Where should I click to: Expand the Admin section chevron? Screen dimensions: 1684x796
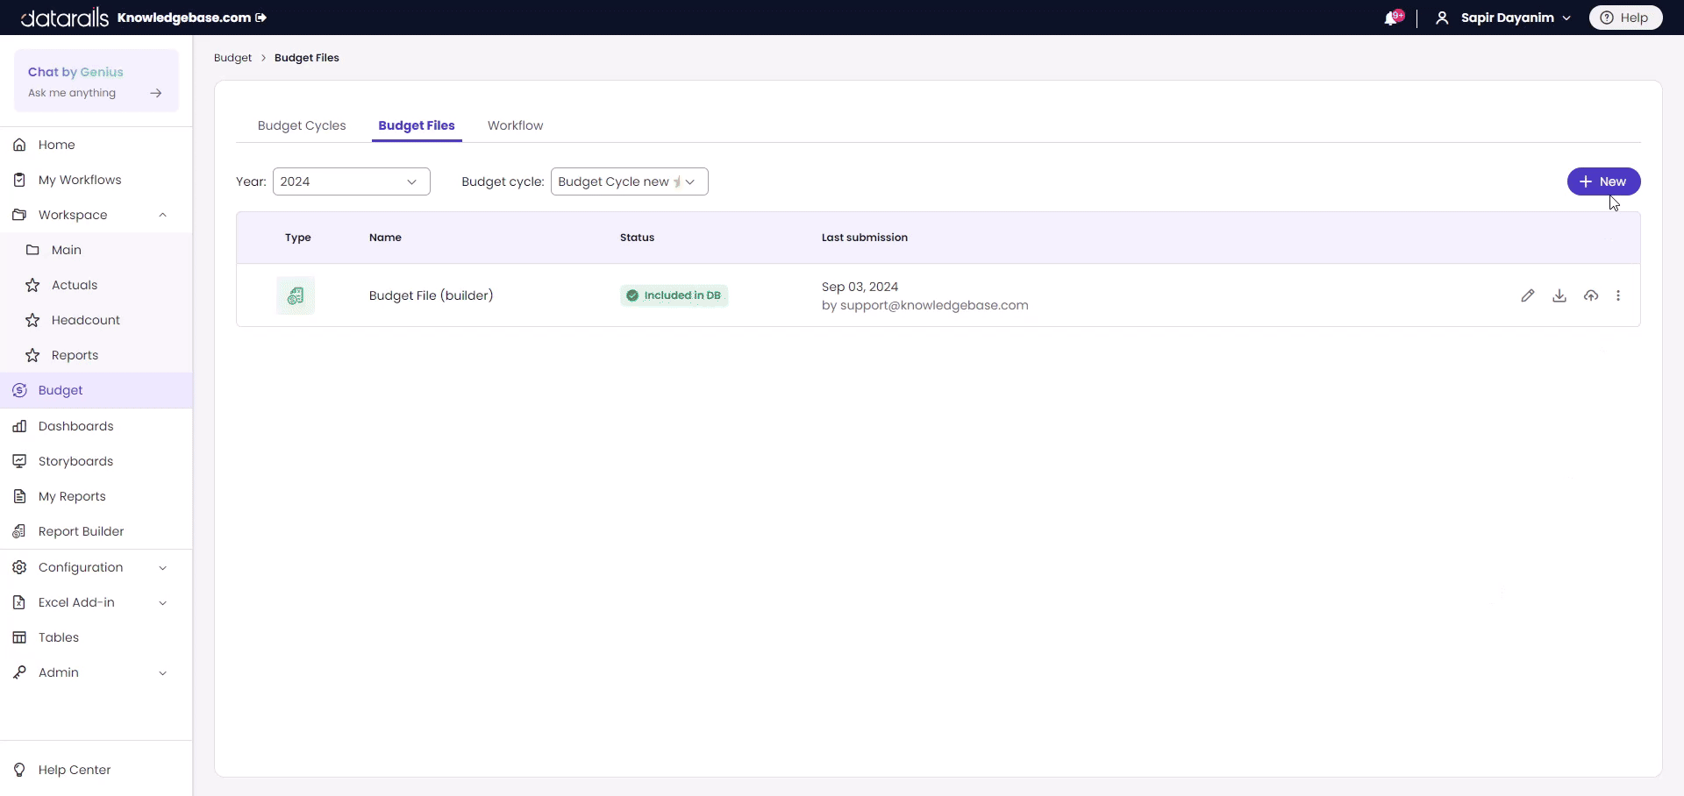point(162,673)
